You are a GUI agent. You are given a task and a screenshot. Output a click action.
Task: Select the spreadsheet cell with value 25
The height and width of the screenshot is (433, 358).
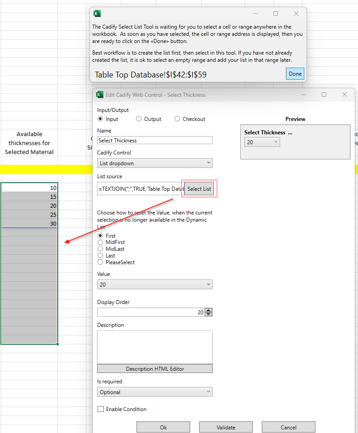(x=29, y=214)
